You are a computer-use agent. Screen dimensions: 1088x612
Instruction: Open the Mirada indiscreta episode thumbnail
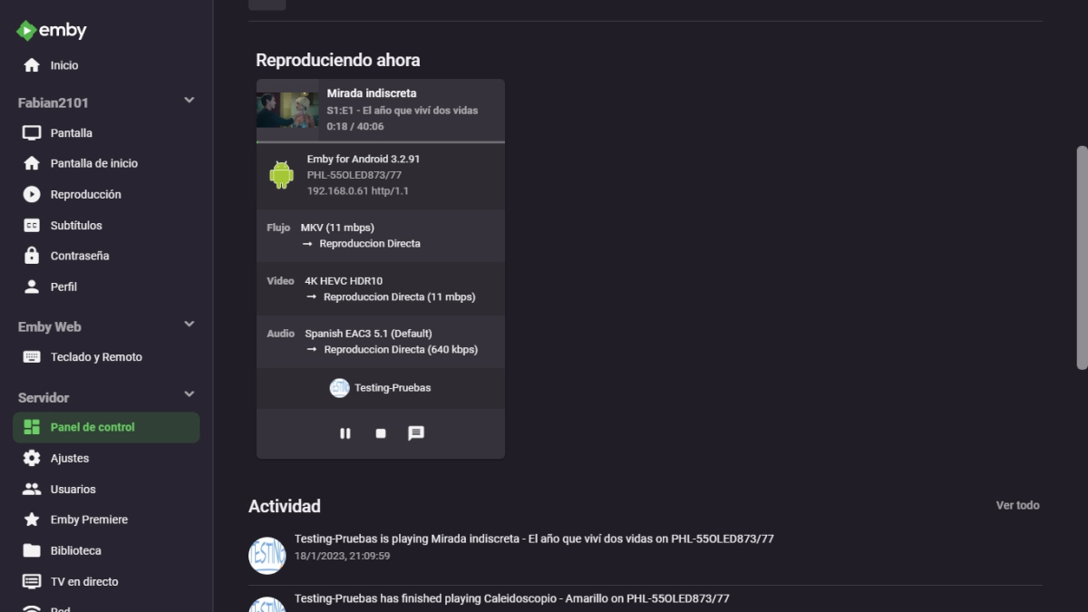point(287,110)
